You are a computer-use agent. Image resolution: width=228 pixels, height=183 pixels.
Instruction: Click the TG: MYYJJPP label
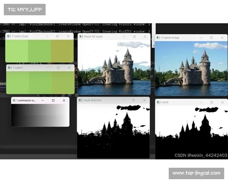point(24,9)
